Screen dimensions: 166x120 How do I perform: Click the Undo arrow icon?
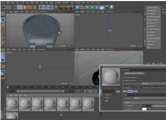point(4,7)
